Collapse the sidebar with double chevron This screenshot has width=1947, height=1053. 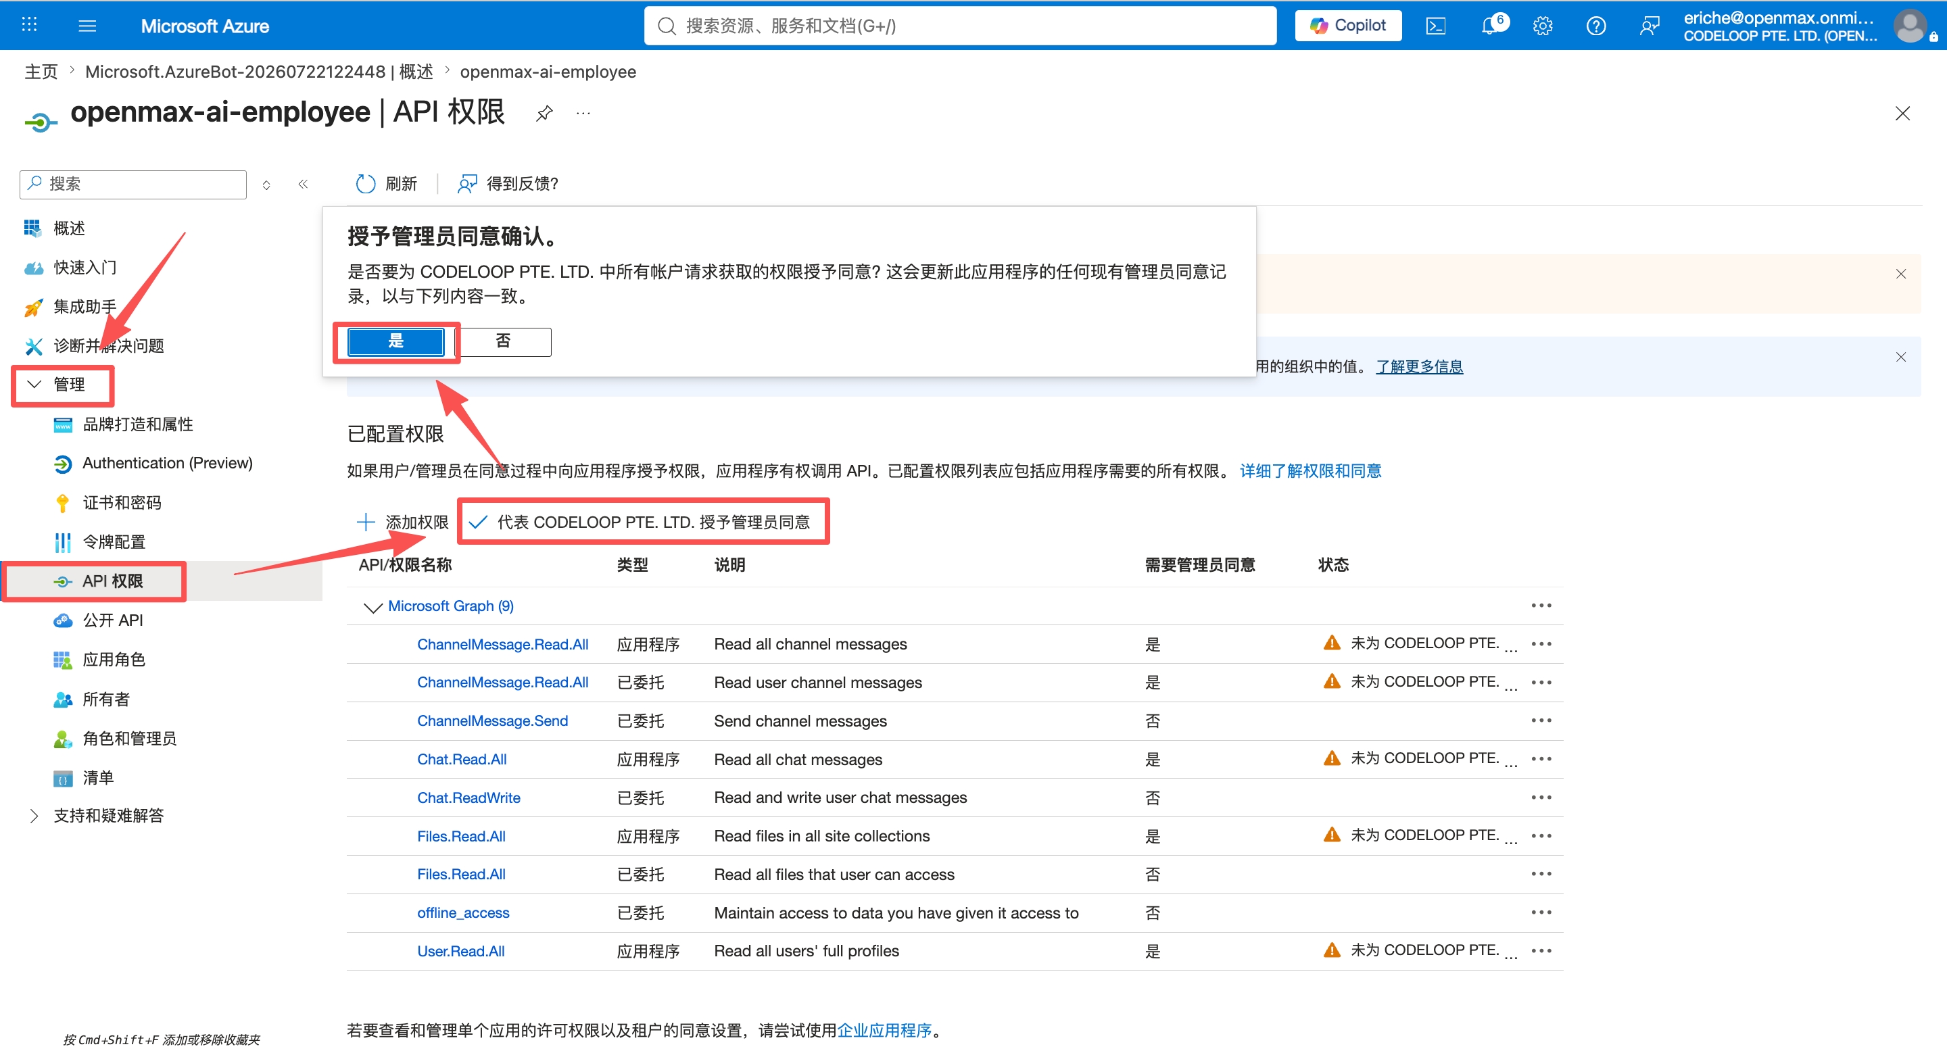pos(303,185)
